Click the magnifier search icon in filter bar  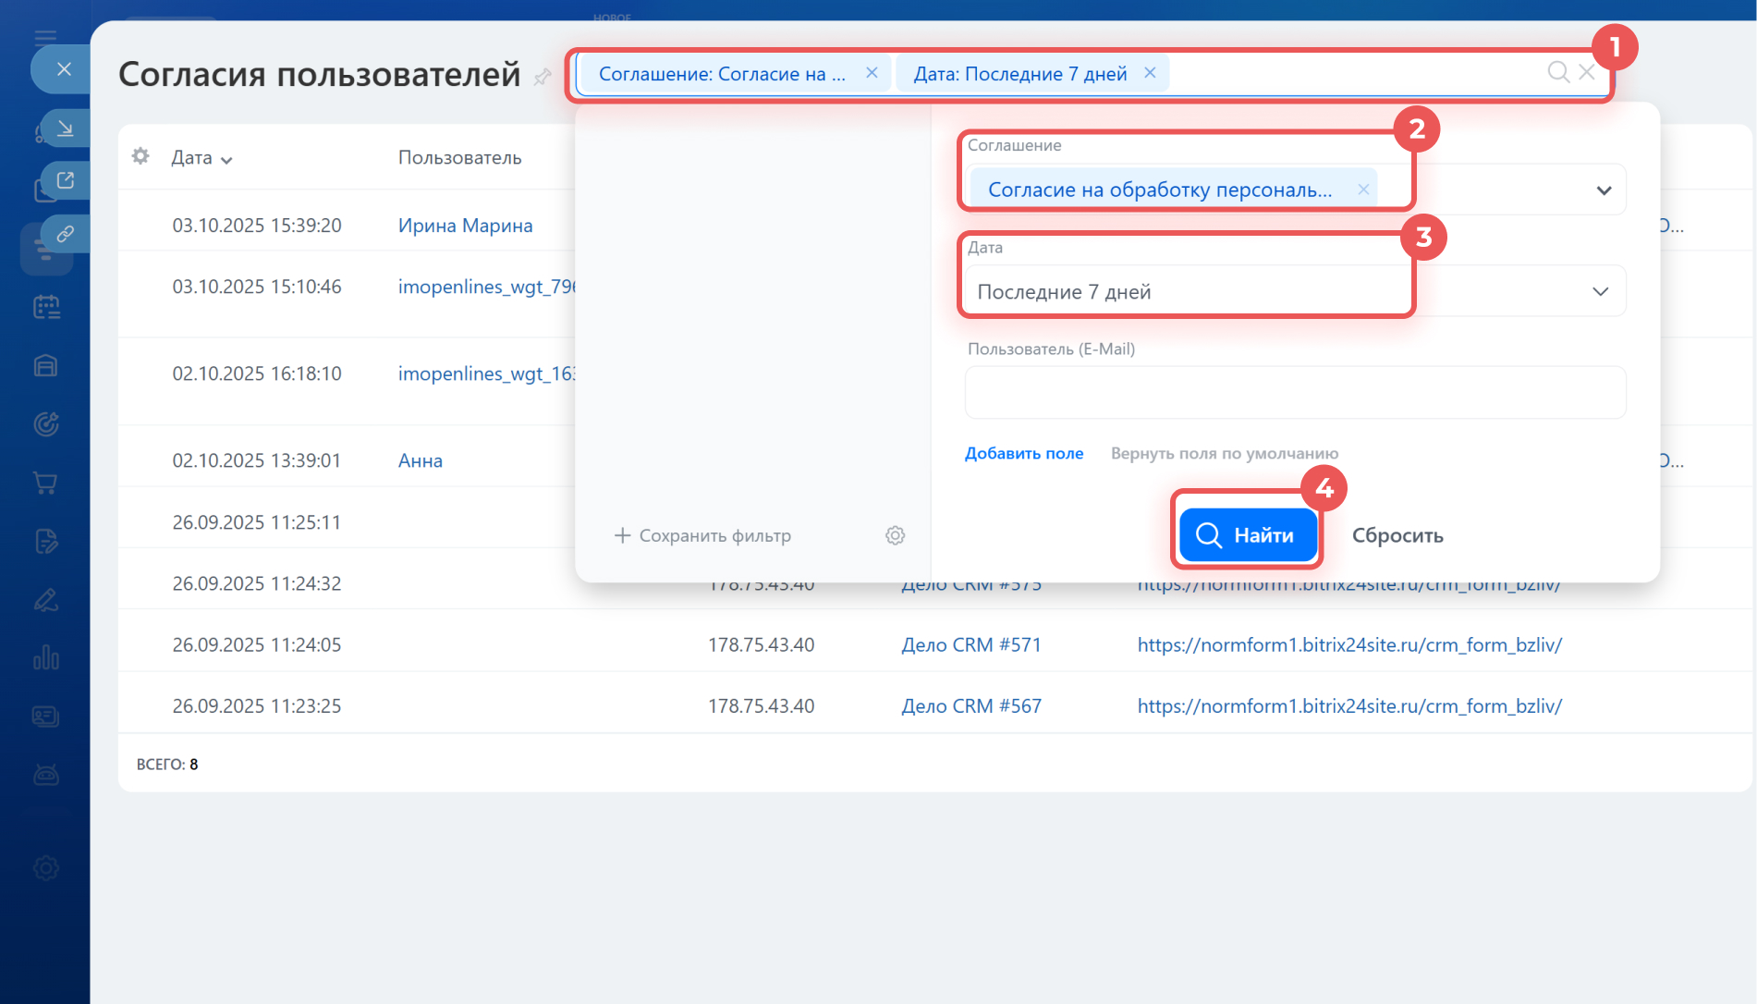pyautogui.click(x=1557, y=72)
